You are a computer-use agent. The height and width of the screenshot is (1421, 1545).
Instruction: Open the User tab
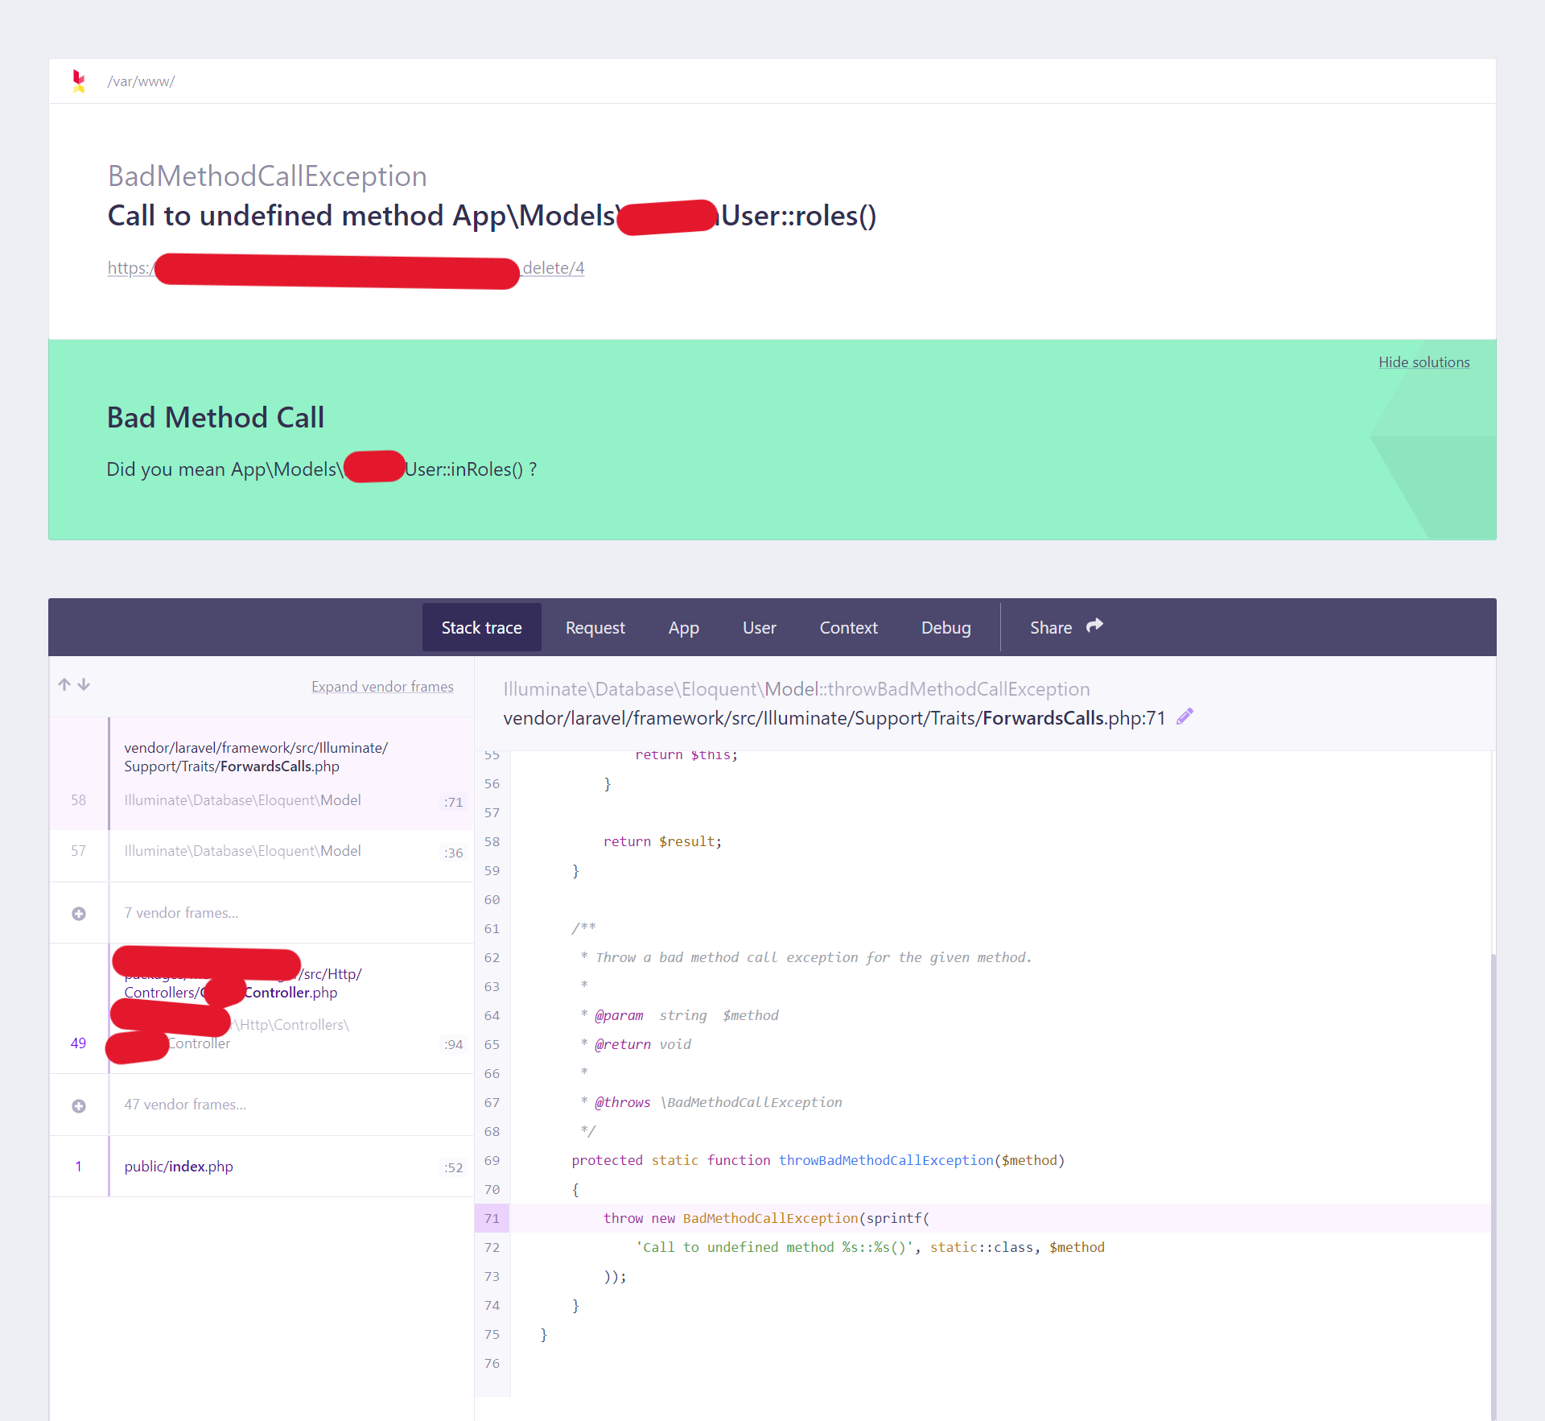(759, 628)
